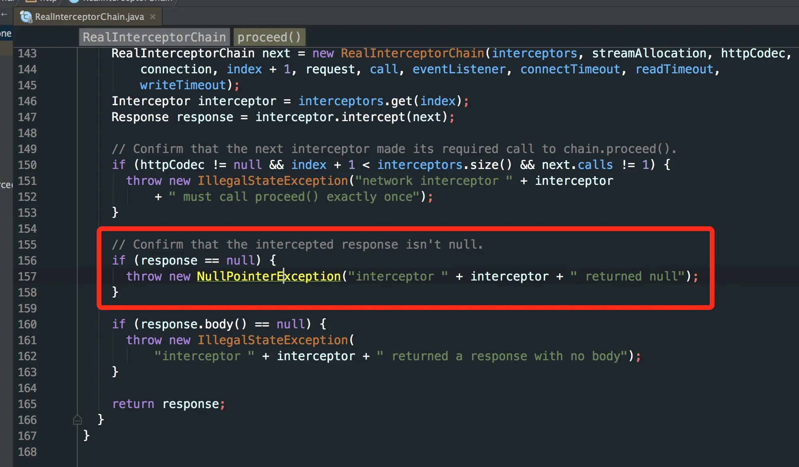This screenshot has width=799, height=467.
Task: Click the back arrow left of the editor tab
Action: click(x=4, y=14)
